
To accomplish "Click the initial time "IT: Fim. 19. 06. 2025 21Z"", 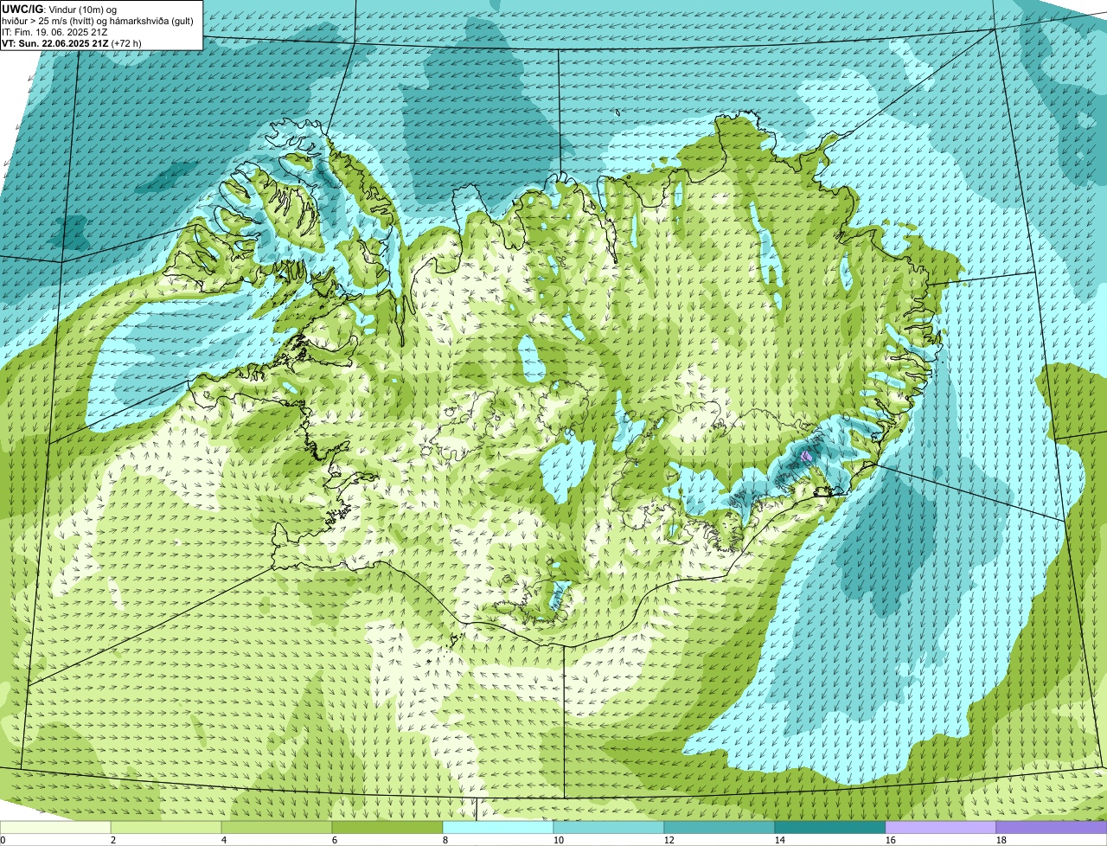I will coord(55,31).
